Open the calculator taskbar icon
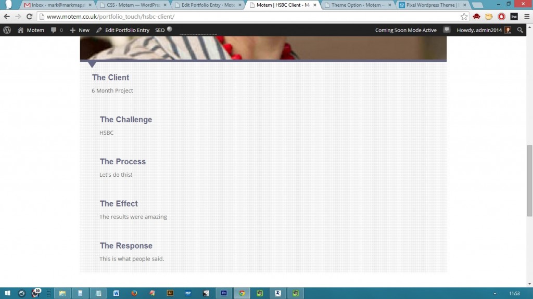 pyautogui.click(x=80, y=293)
